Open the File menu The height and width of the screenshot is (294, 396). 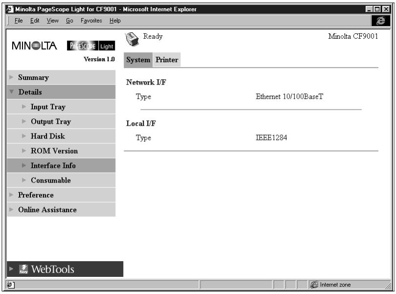19,21
